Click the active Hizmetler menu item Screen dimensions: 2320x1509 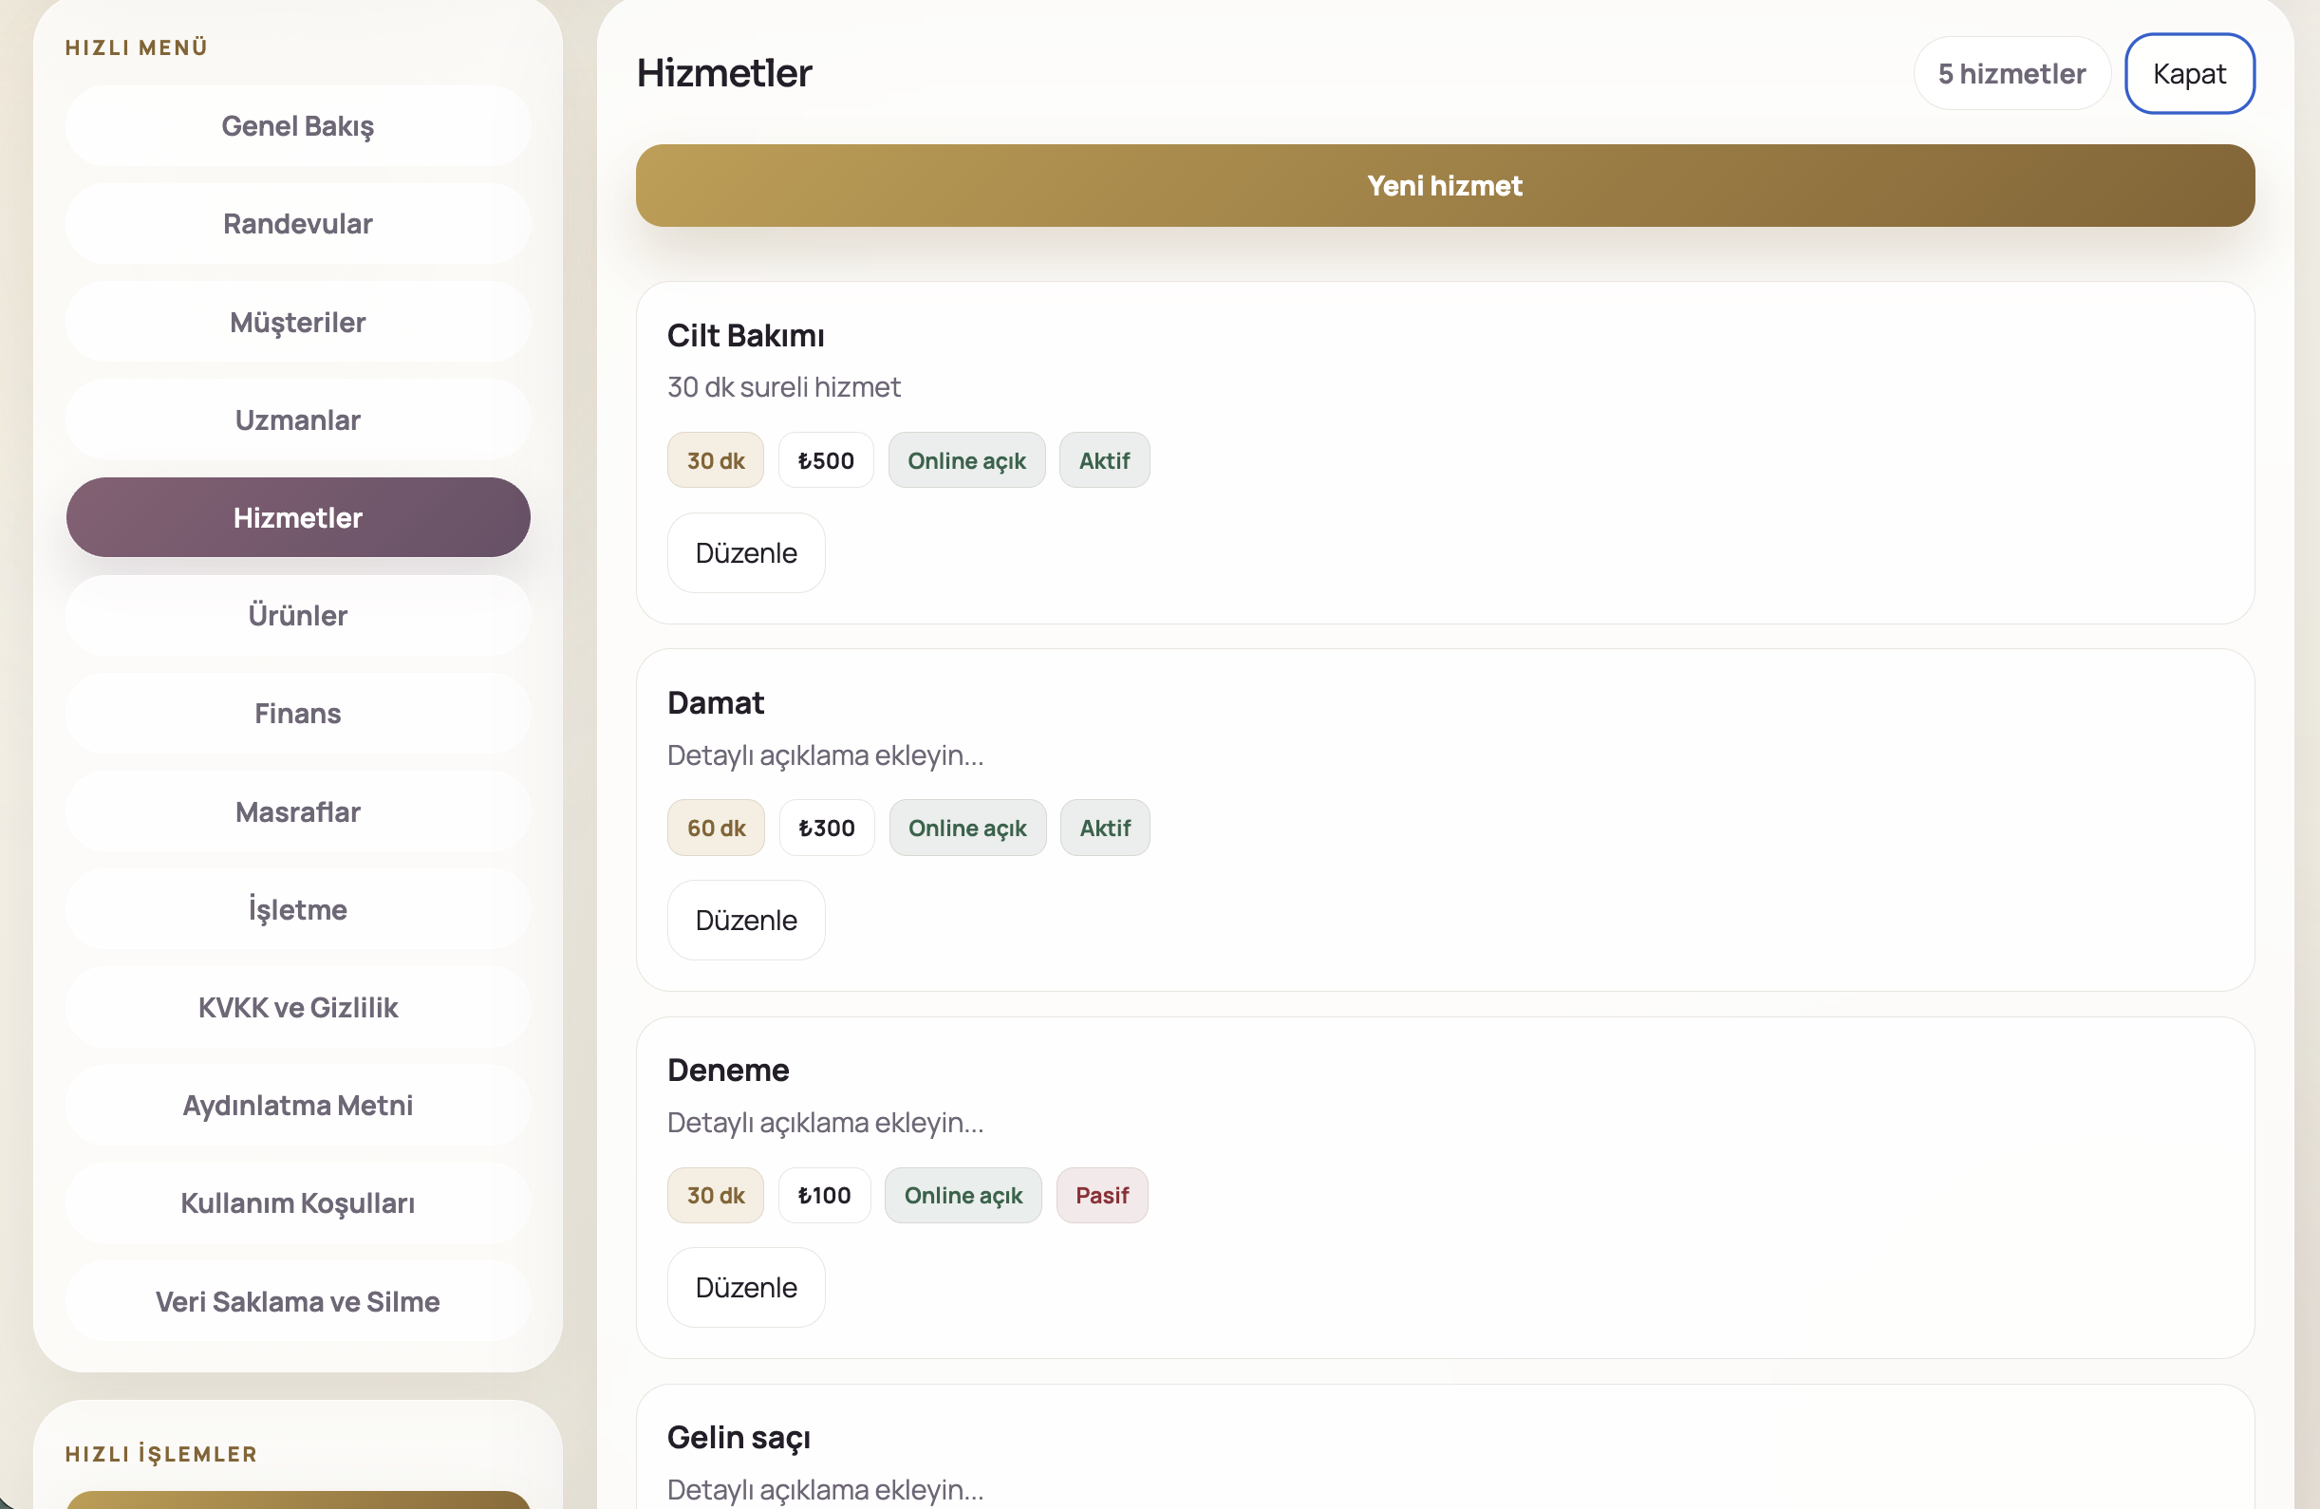297,516
